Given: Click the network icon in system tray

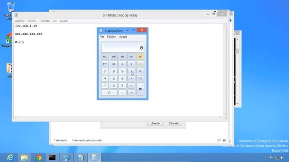Looking at the screenshot, I should (x=276, y=157).
